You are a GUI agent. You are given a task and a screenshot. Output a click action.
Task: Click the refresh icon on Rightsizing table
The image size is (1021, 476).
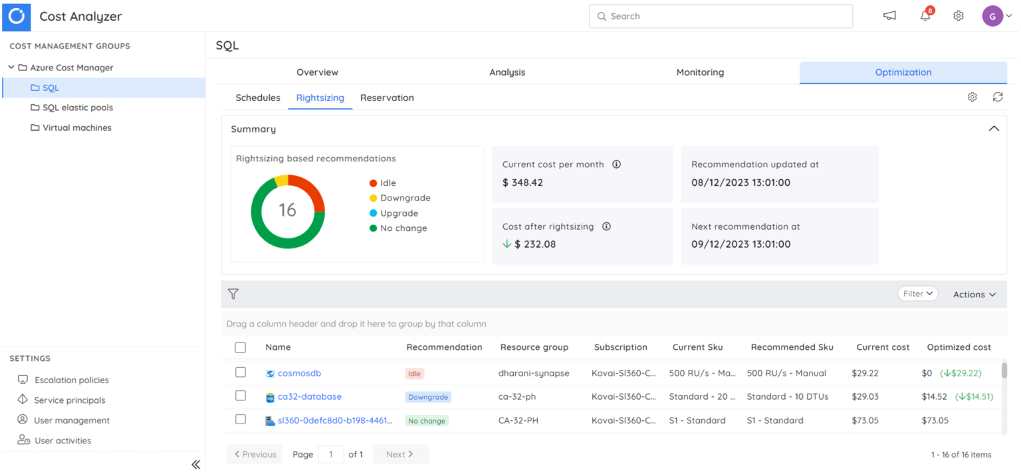click(x=998, y=97)
